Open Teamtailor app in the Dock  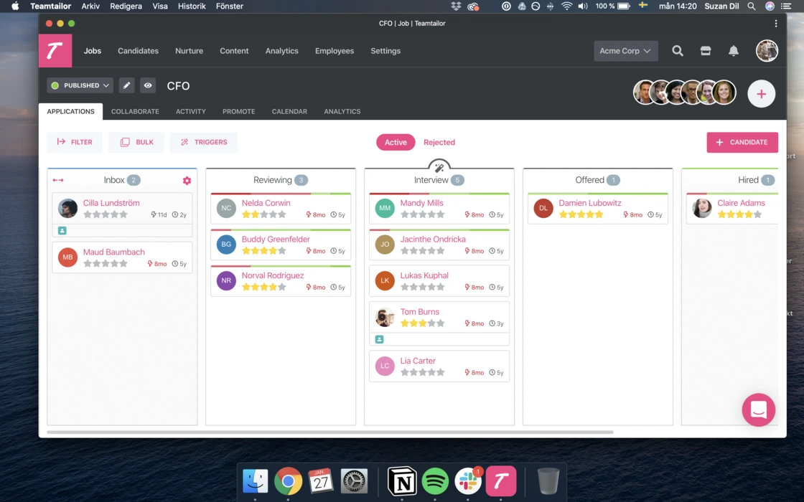pyautogui.click(x=501, y=481)
